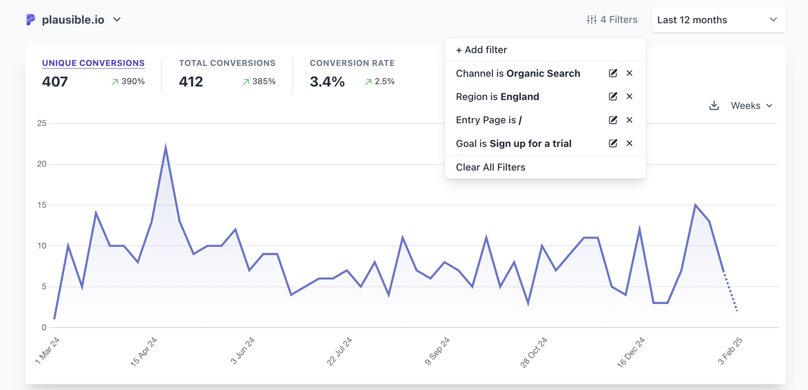Edit the Entry Page filter
The image size is (808, 390).
tap(613, 120)
